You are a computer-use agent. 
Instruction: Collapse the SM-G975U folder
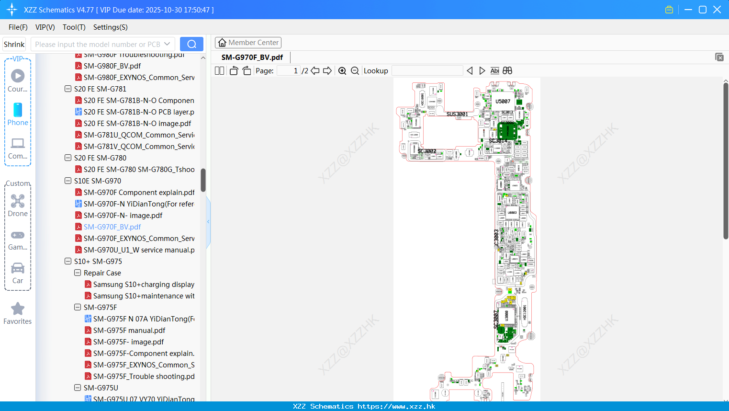[78, 388]
